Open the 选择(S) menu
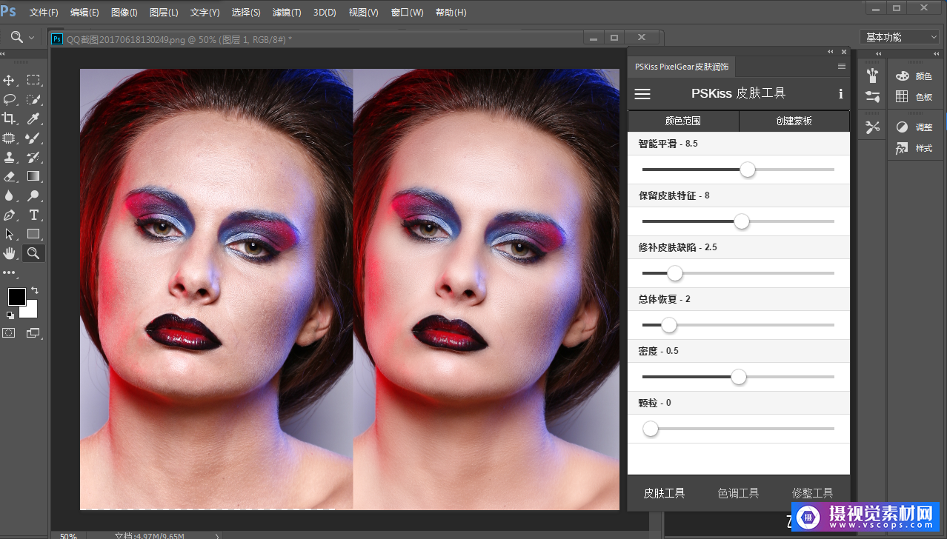The width and height of the screenshot is (947, 539). pos(246,13)
